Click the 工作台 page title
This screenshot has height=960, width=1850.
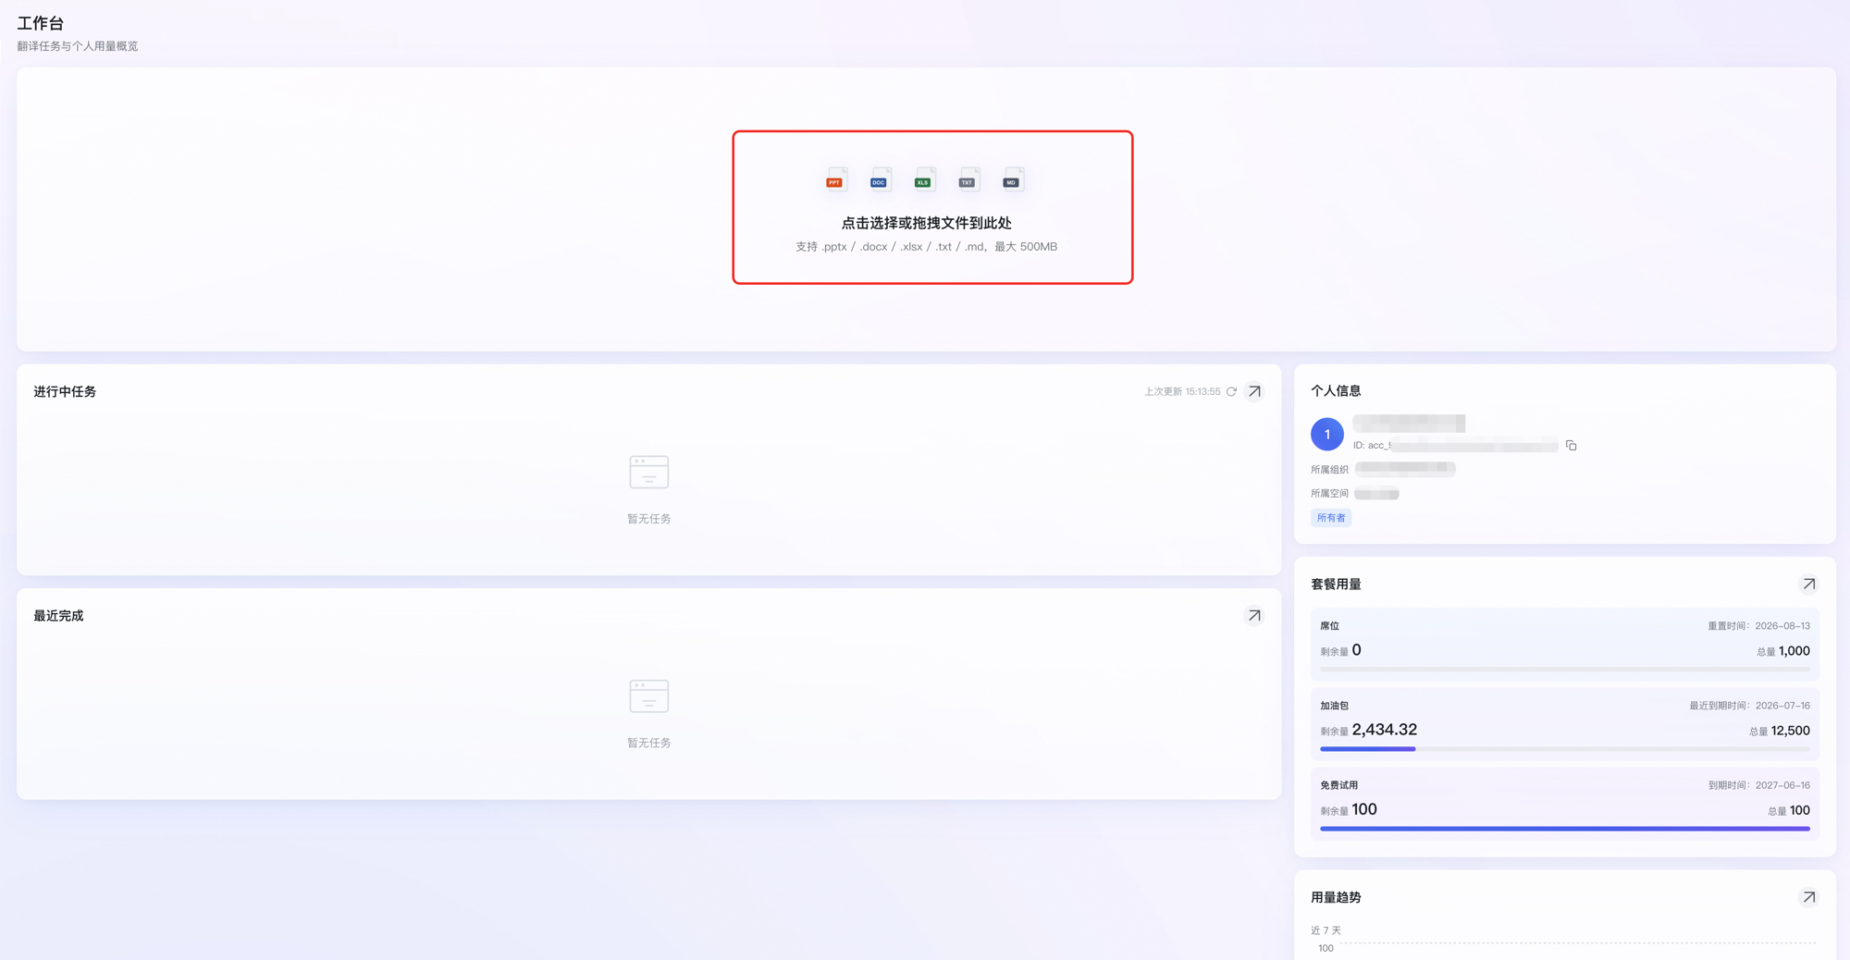pos(41,23)
